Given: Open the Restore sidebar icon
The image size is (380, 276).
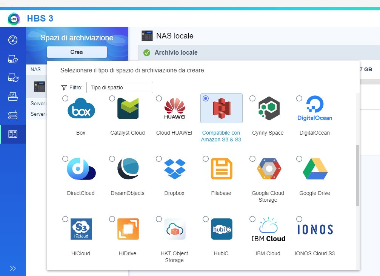Looking at the screenshot, I should [x=13, y=97].
